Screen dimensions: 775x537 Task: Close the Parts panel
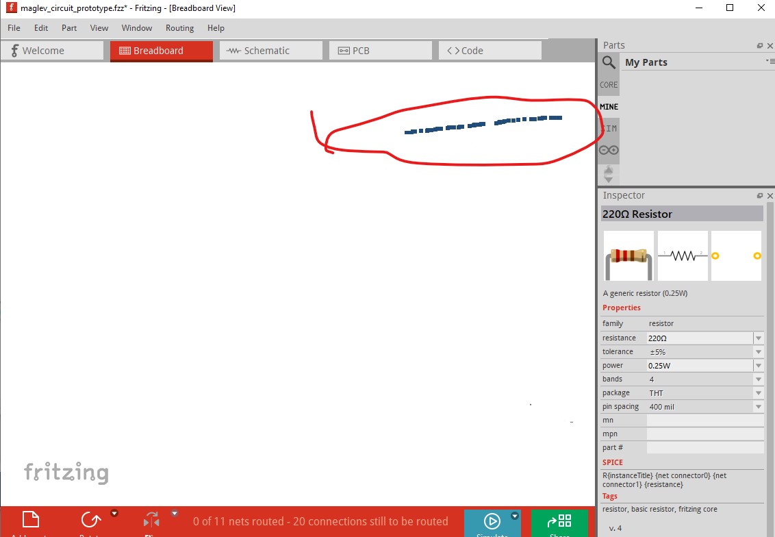pos(770,45)
